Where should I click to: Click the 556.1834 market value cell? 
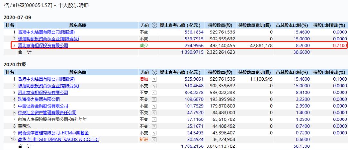click(194, 32)
